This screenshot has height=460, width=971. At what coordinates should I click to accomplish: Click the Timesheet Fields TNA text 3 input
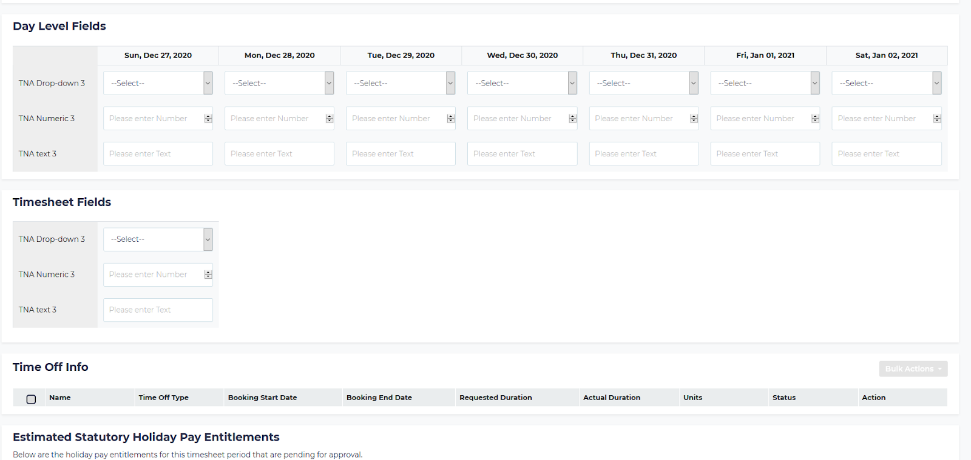point(158,310)
